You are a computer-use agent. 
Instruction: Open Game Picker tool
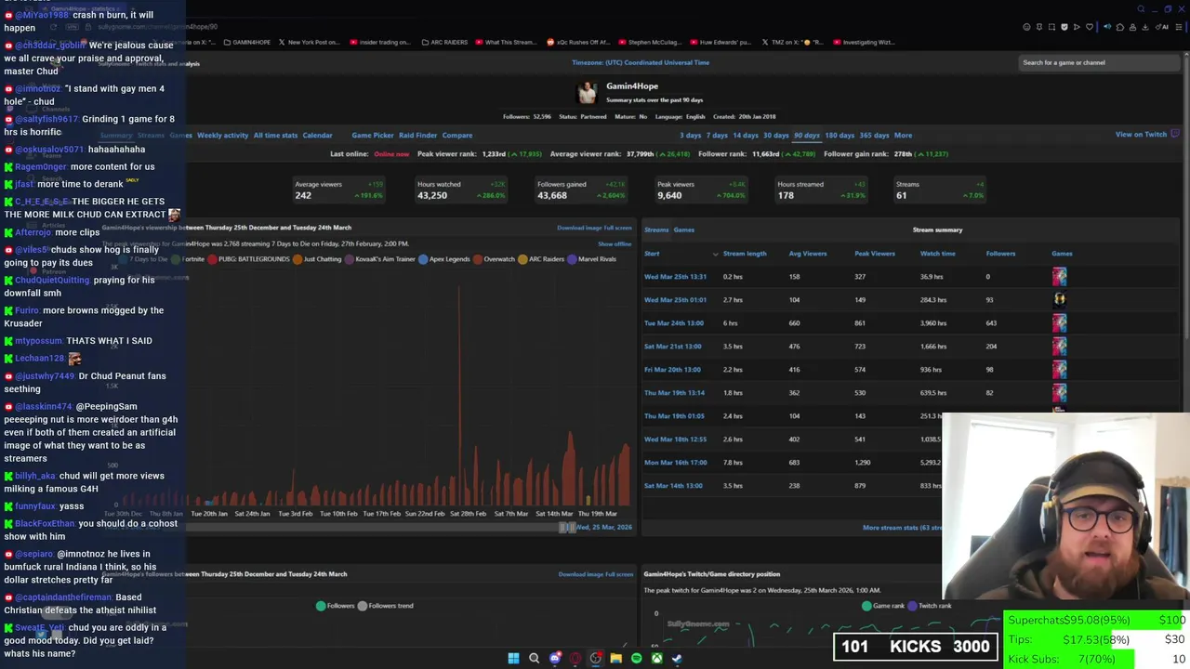point(373,135)
